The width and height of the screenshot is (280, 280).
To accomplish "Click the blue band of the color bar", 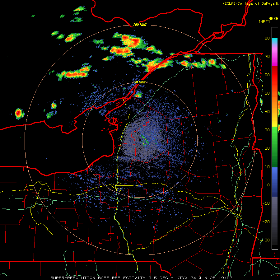I will point(275,182).
